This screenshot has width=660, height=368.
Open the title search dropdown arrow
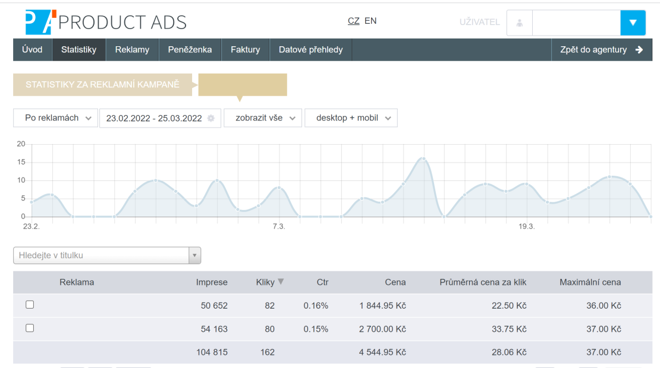(x=194, y=255)
